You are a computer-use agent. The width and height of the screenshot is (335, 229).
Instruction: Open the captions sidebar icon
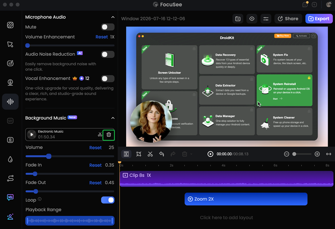(10, 121)
